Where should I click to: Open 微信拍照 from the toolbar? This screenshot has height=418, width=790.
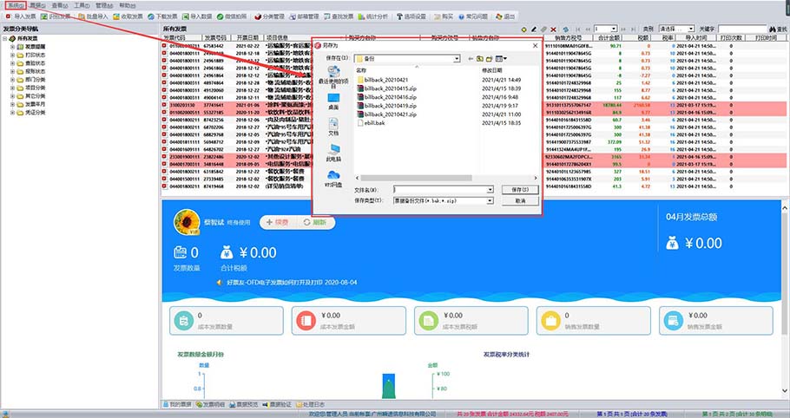tap(228, 16)
